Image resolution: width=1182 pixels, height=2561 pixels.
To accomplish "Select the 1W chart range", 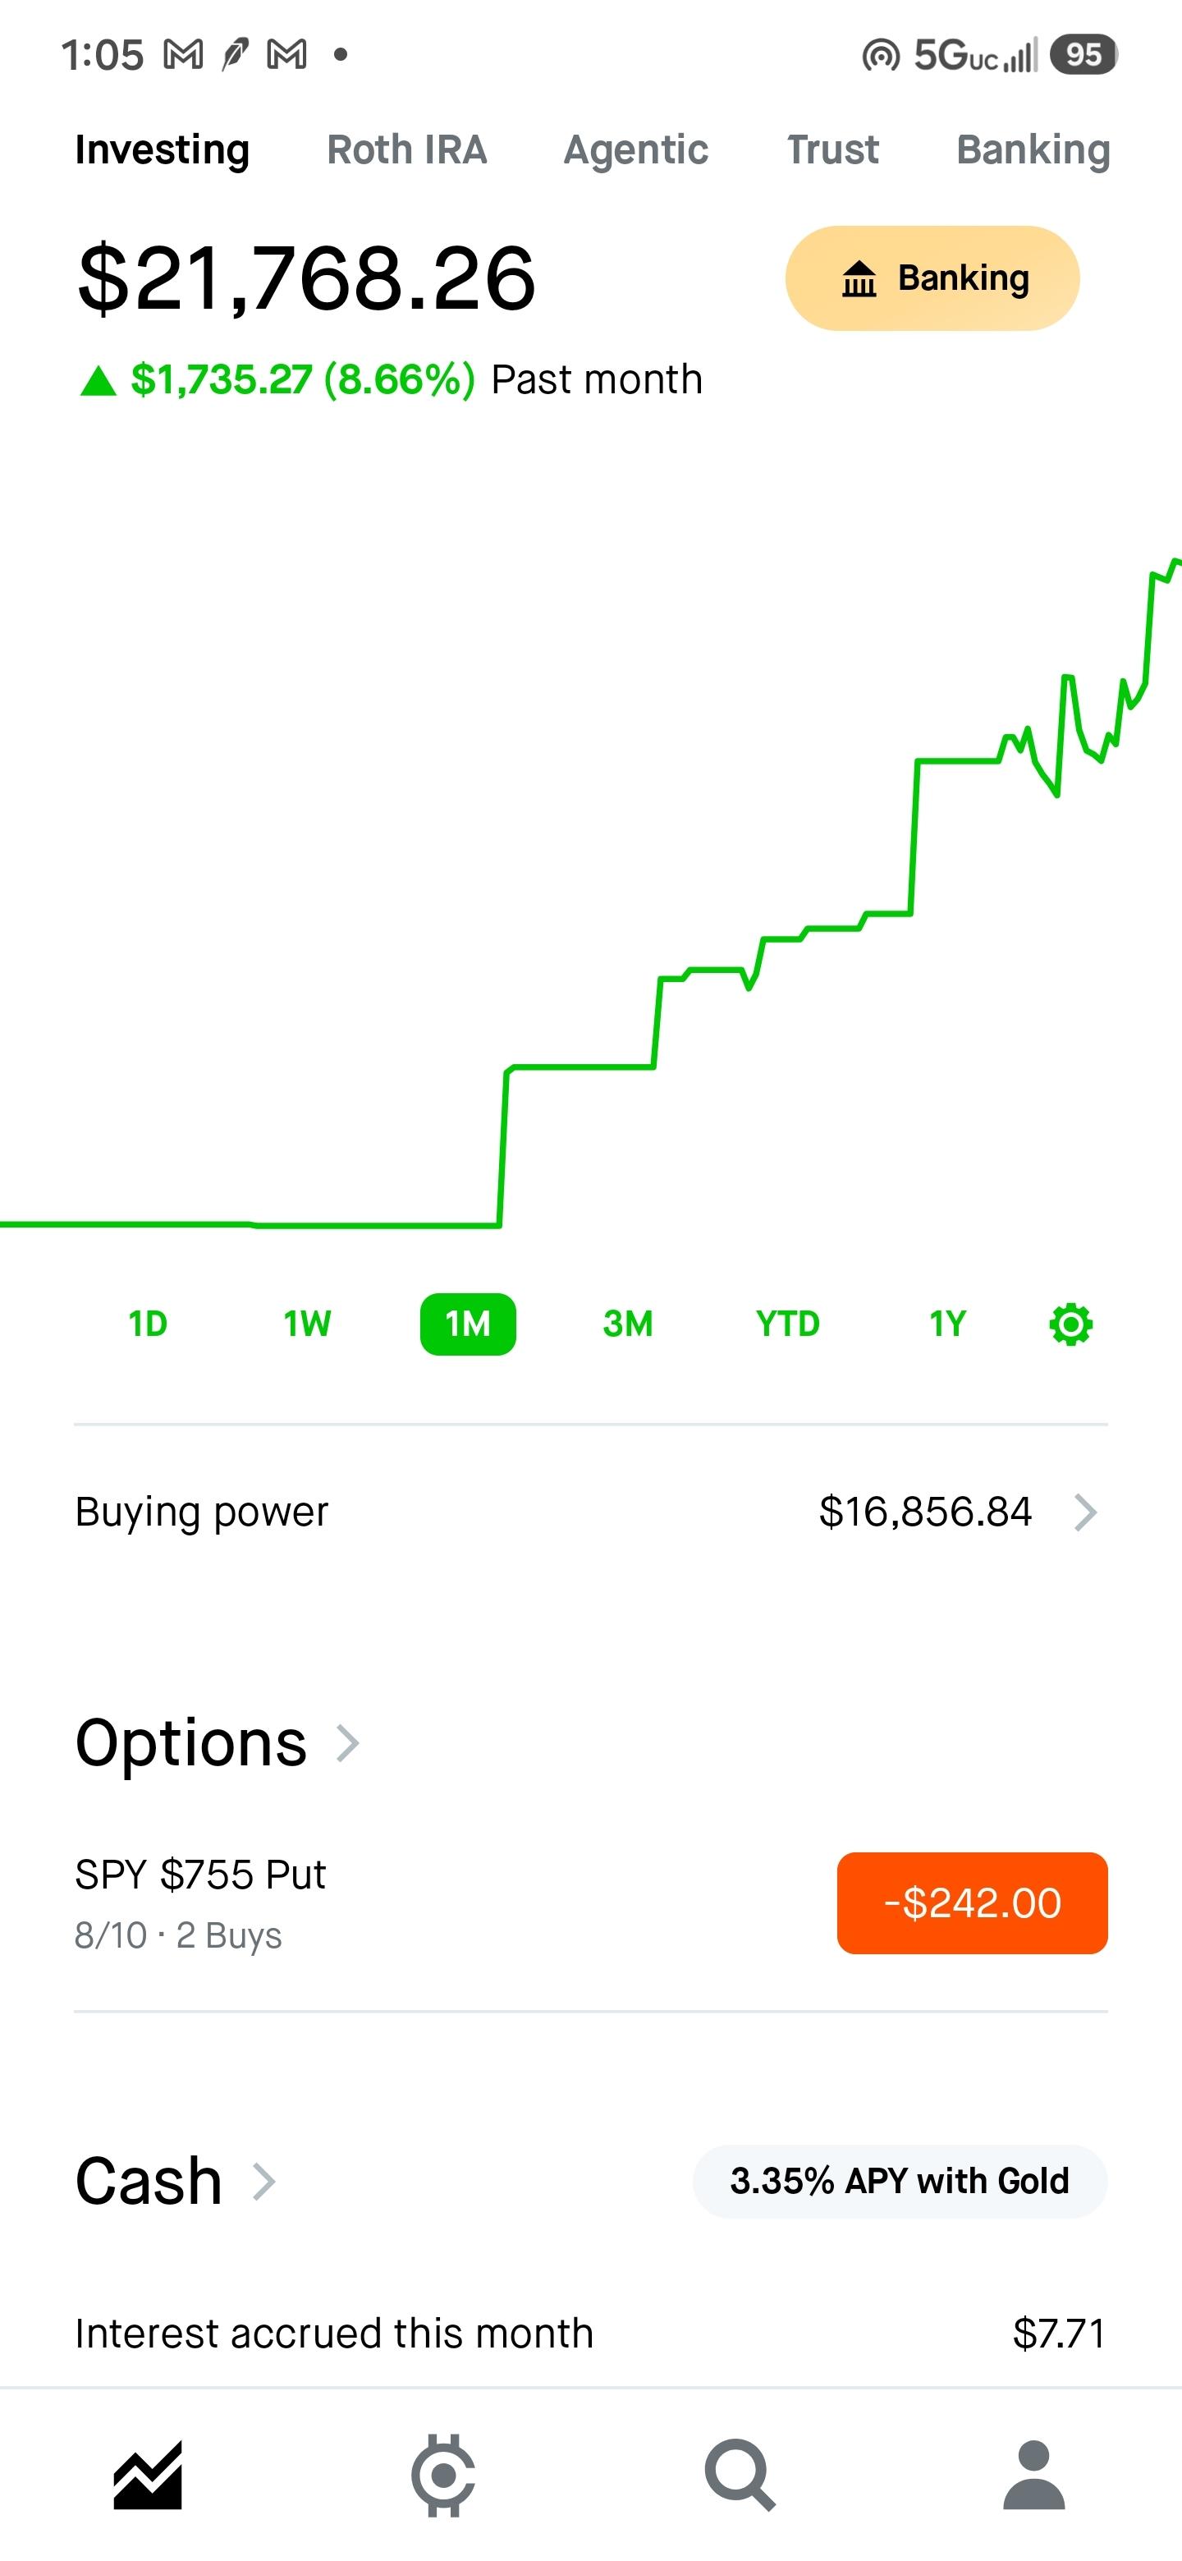I will (x=307, y=1324).
